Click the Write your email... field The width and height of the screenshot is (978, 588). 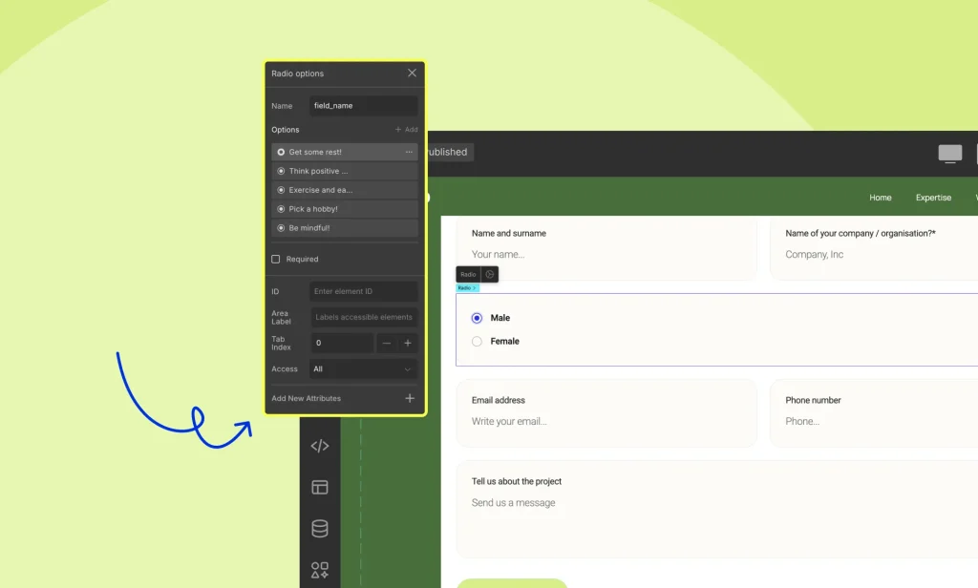coord(606,422)
